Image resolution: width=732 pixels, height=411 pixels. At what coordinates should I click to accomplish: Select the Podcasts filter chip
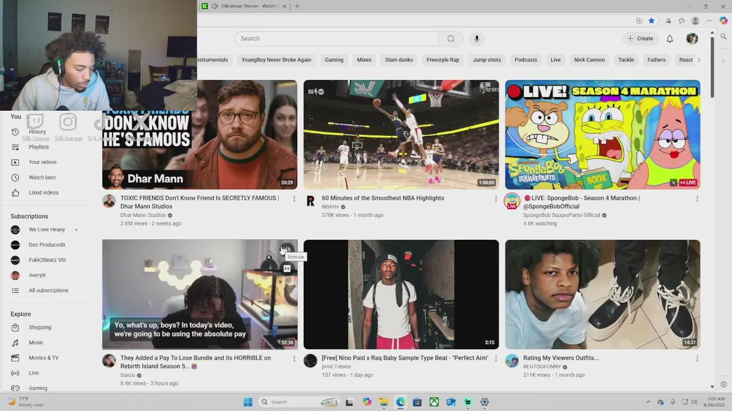[526, 60]
